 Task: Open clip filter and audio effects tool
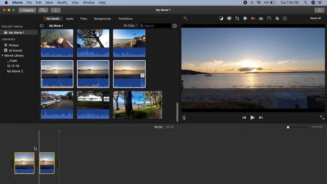277,18
